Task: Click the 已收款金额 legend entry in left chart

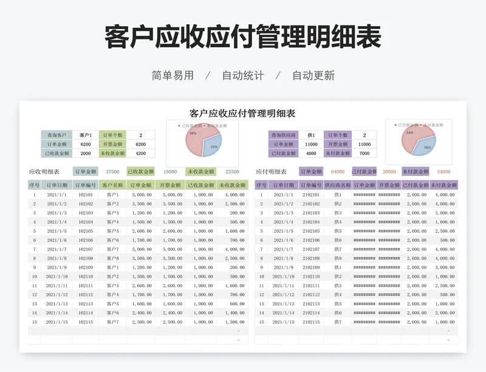Action: 190,126
